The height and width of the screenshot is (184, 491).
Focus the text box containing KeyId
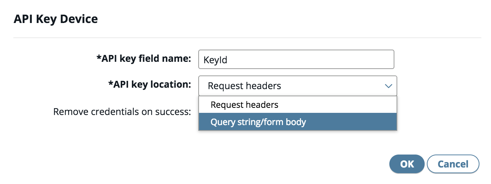[296, 59]
